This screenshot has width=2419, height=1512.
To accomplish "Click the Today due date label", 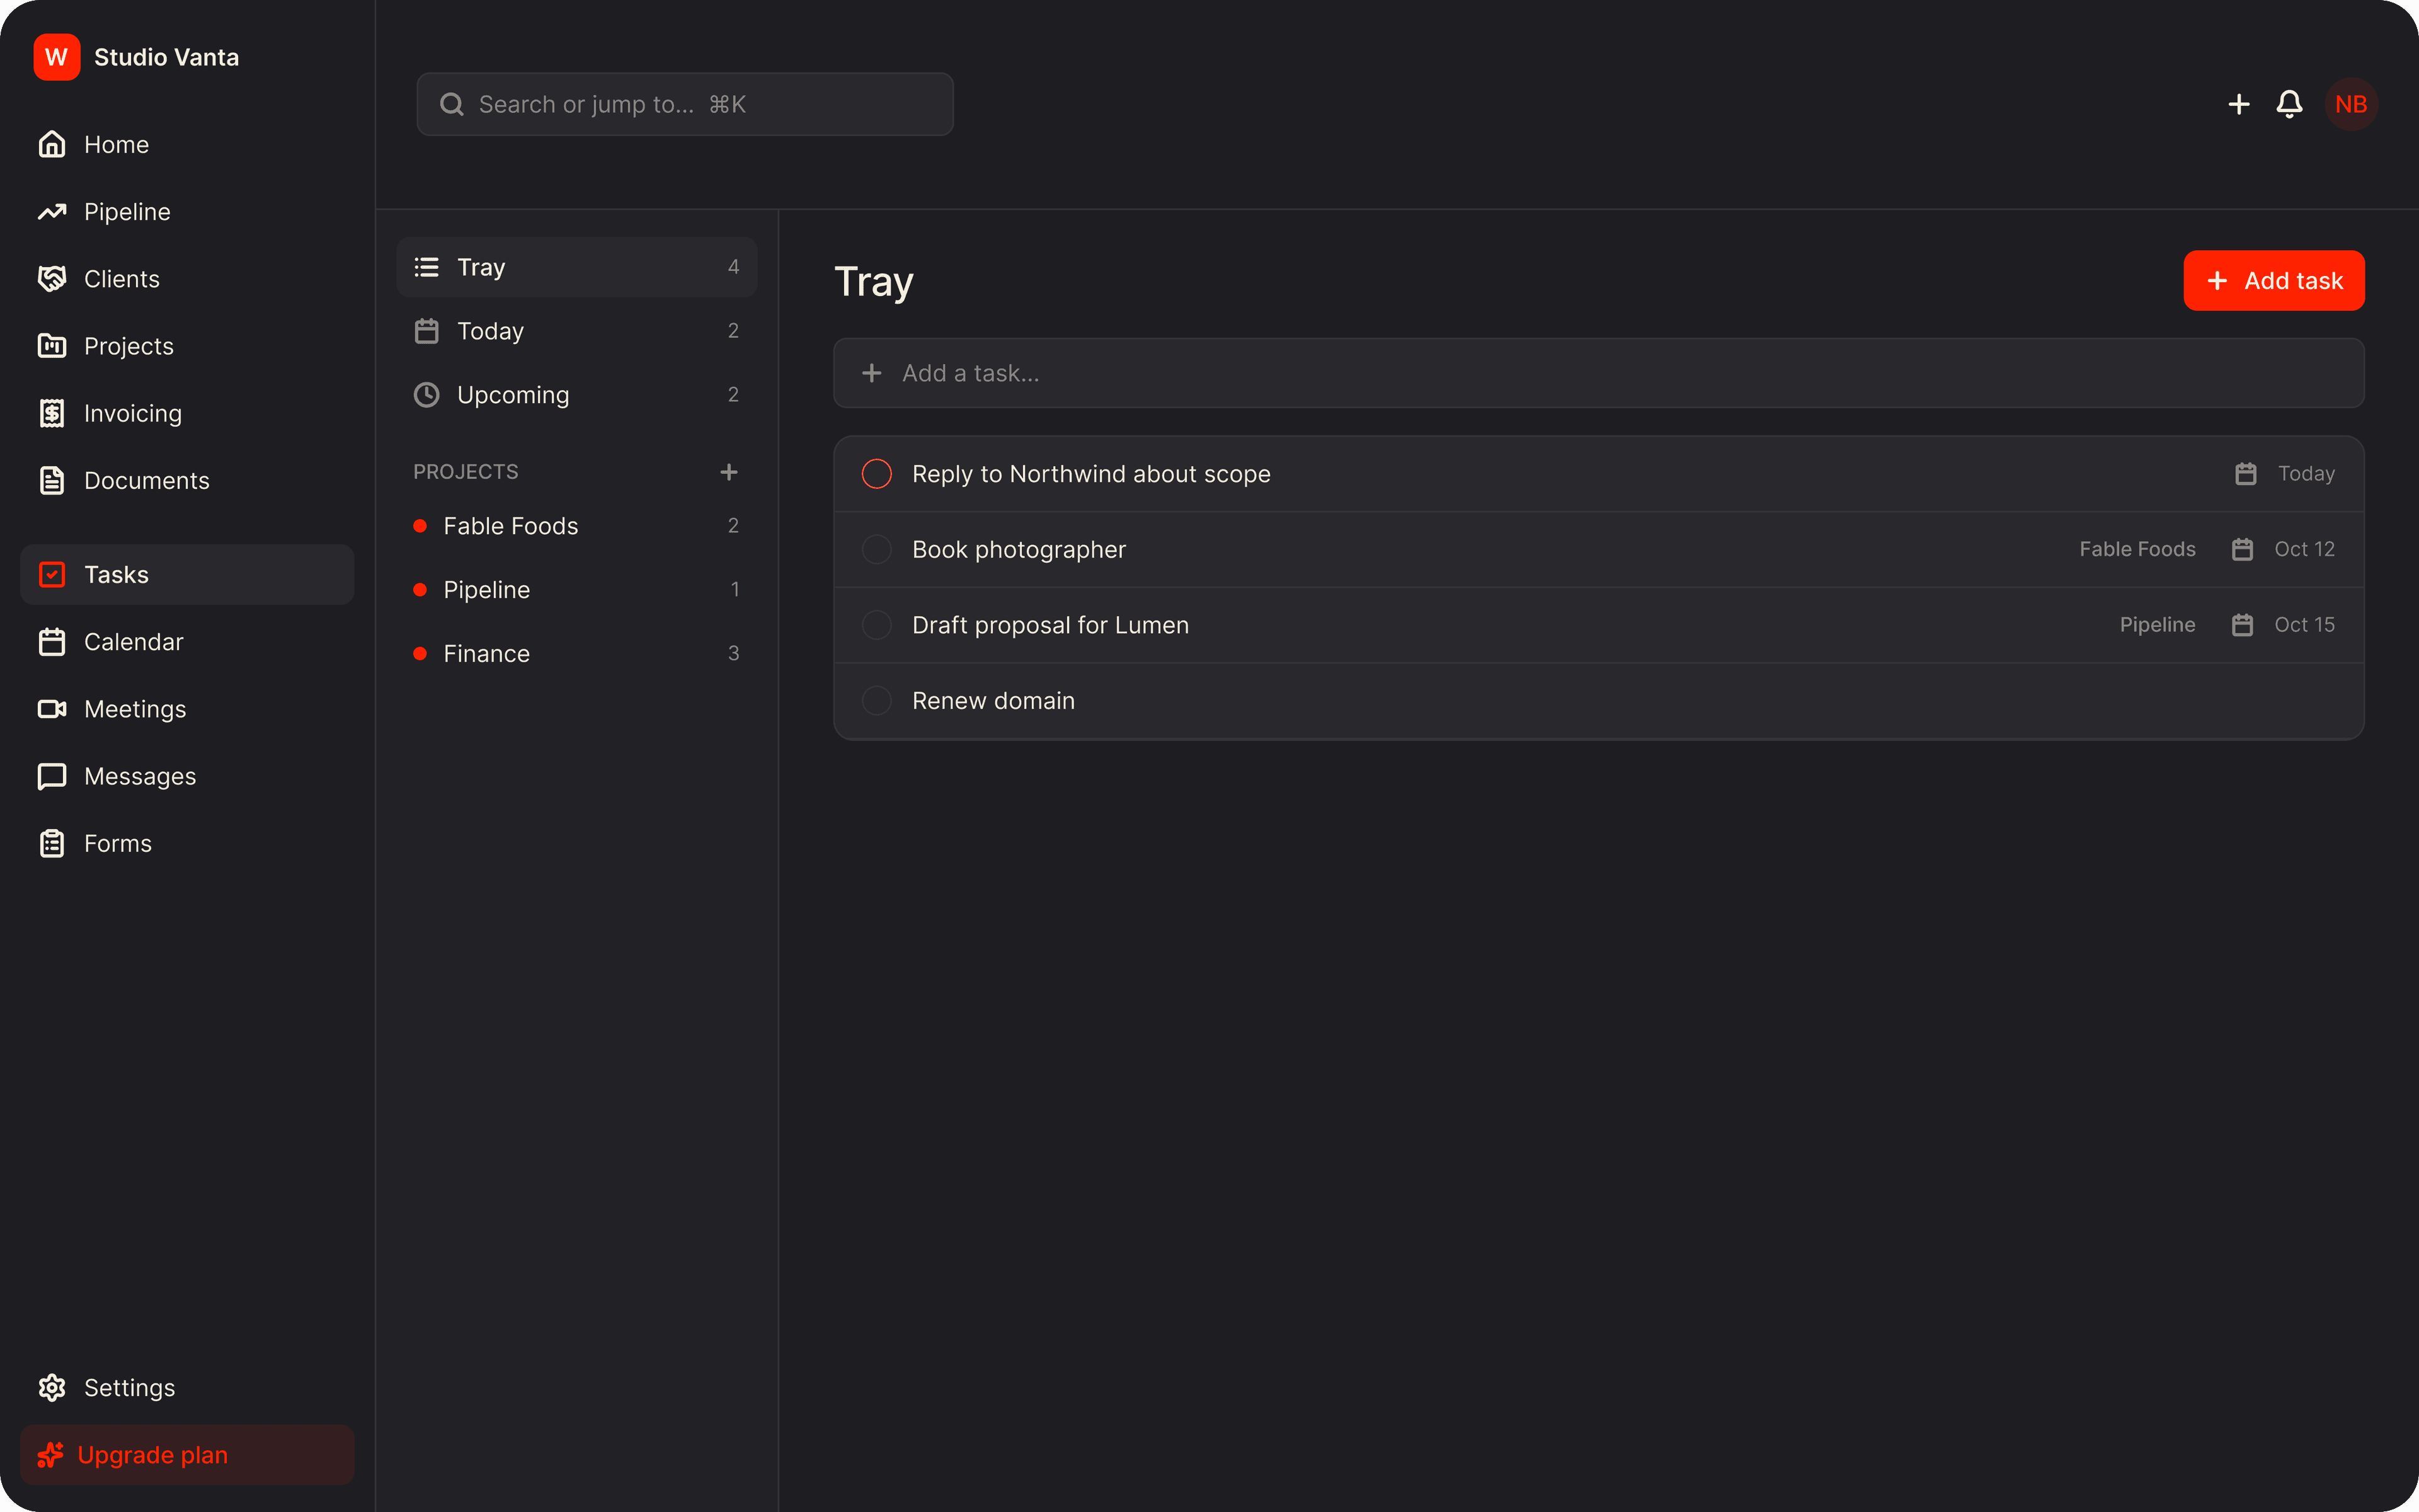I will pos(2306,474).
